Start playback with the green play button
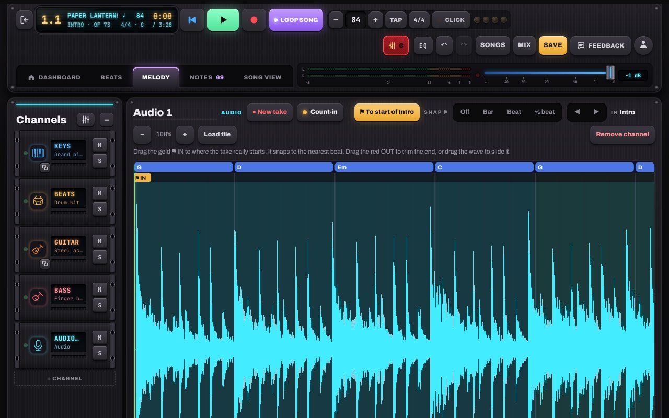 click(x=223, y=20)
